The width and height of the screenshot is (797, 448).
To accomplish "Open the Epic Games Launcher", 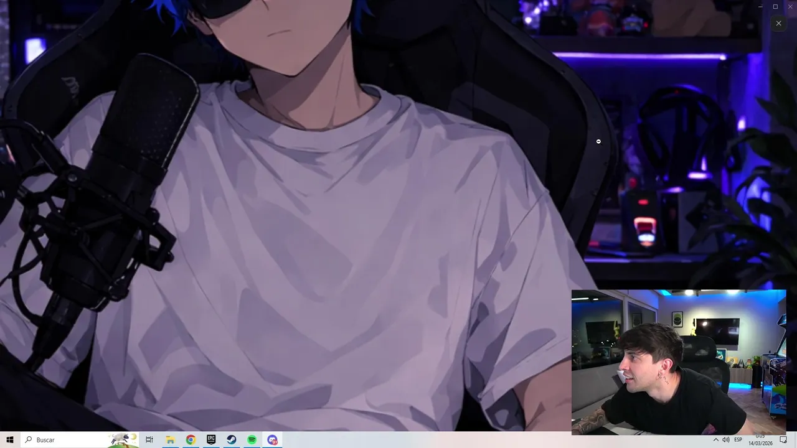I will [211, 440].
